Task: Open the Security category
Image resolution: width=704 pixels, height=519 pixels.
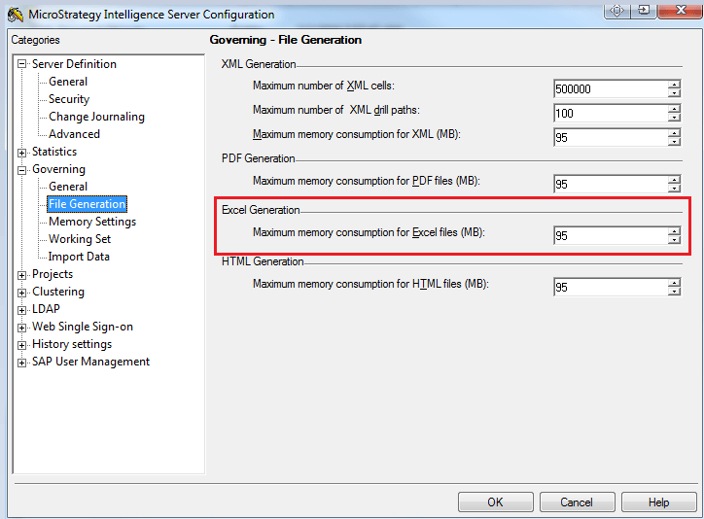Action: (69, 99)
